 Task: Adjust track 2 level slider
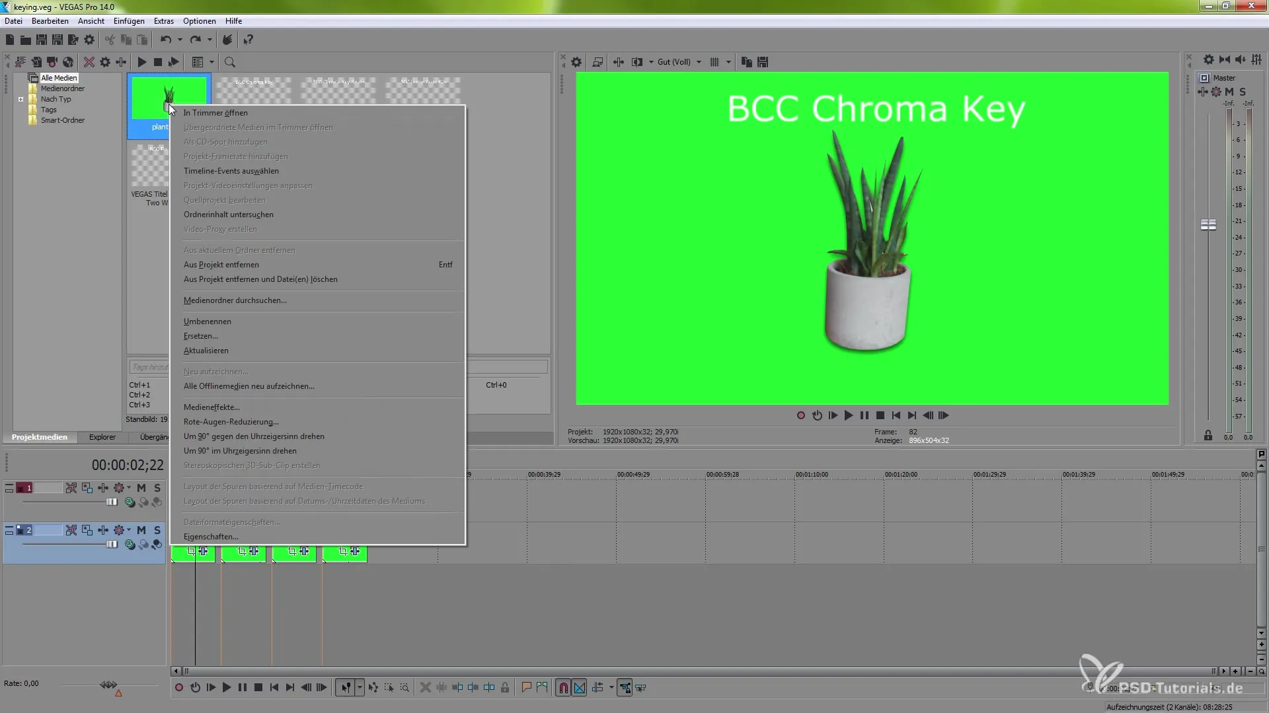click(x=112, y=545)
